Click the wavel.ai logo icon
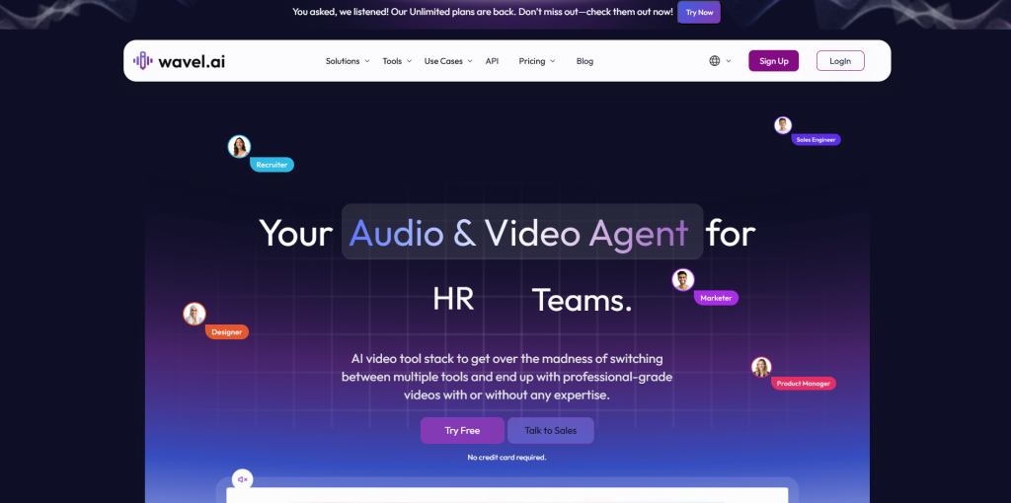This screenshot has width=1011, height=503. click(x=144, y=61)
